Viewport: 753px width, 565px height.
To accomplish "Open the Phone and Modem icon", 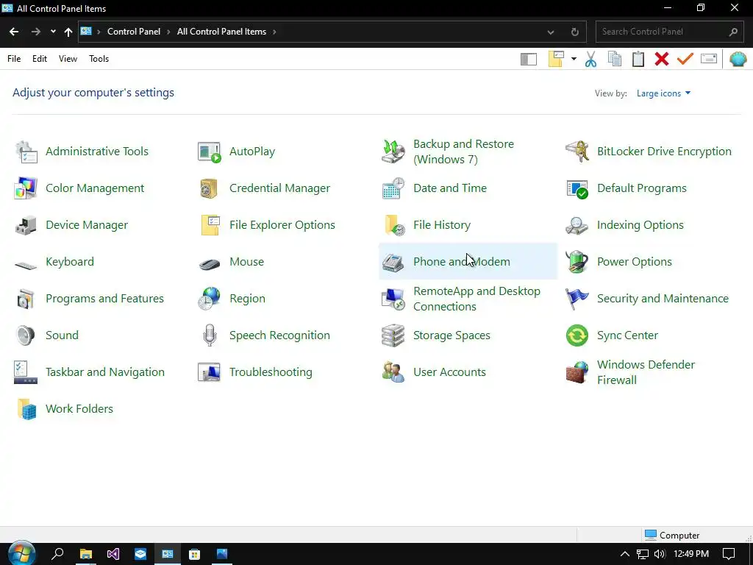I will (x=393, y=263).
